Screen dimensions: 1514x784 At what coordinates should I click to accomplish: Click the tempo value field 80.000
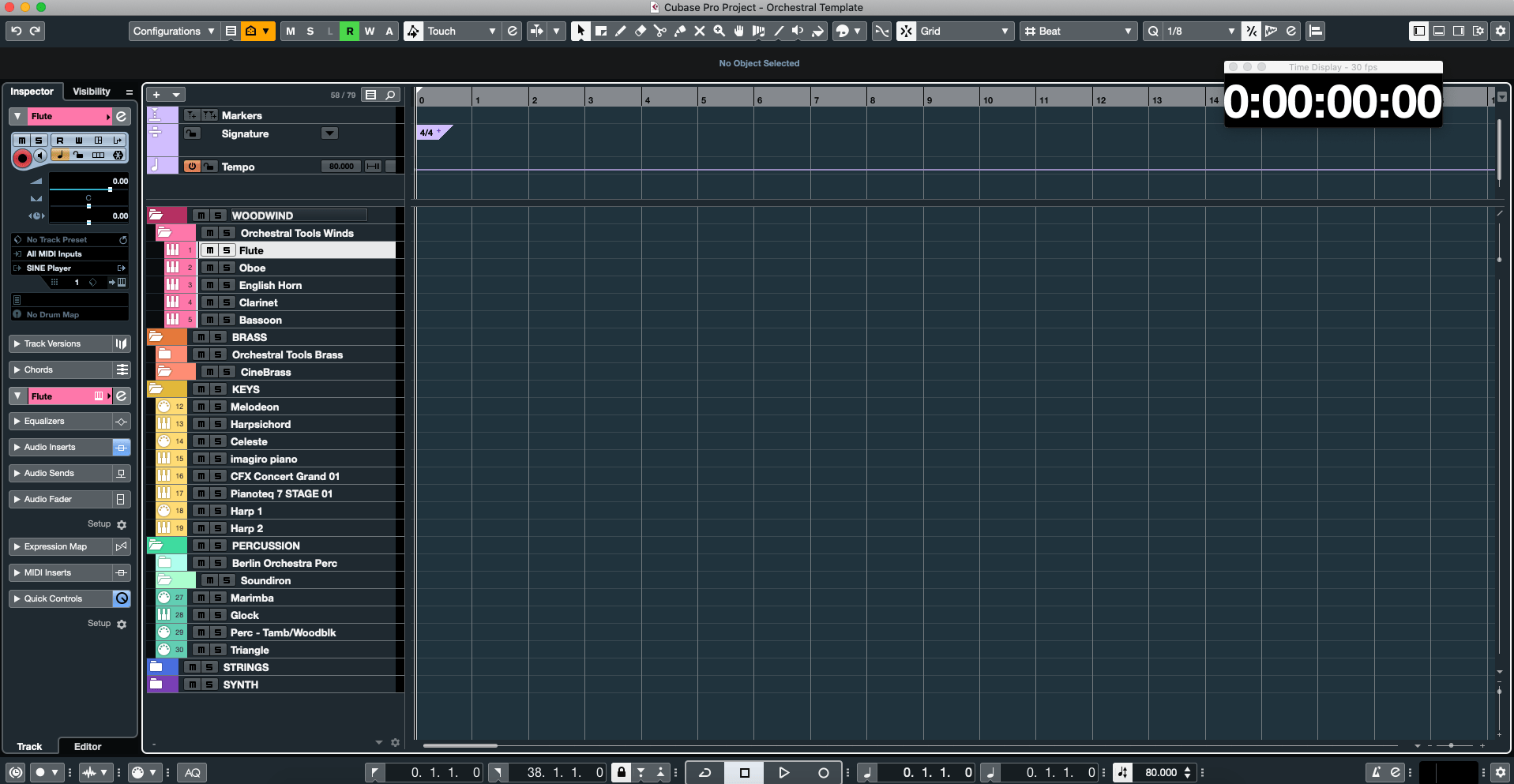tap(341, 167)
